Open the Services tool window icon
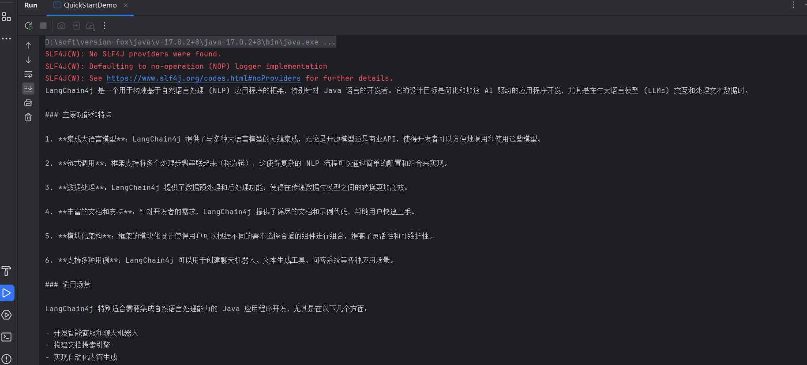Viewport: 807px width, 365px height. [6, 315]
